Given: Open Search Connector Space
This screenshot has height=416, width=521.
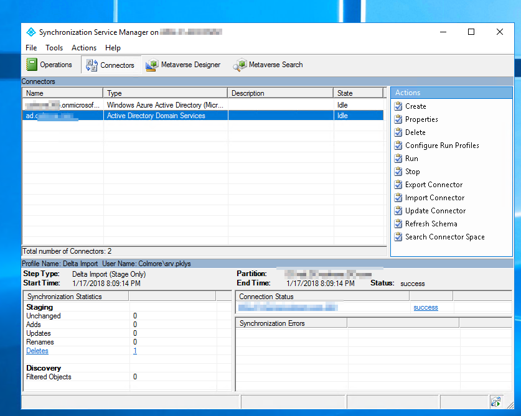Looking at the screenshot, I should click(444, 237).
